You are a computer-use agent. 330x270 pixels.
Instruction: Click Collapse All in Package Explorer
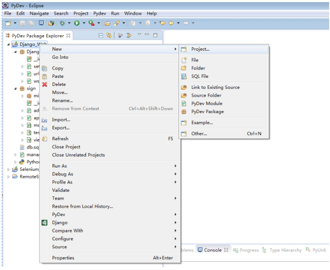click(x=101, y=36)
